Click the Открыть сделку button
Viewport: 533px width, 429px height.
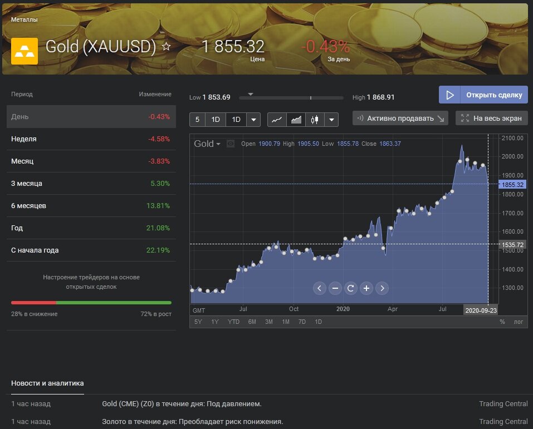coord(483,95)
